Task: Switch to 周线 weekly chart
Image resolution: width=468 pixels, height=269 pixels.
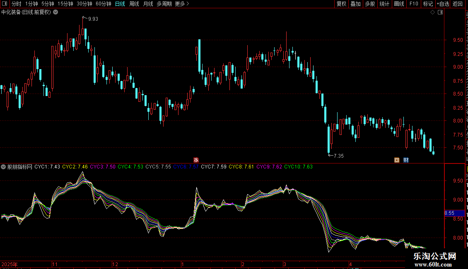Action: (134, 4)
